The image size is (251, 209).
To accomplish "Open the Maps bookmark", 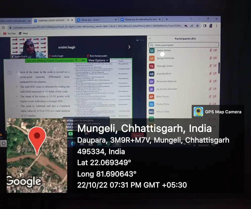I will point(24,33).
